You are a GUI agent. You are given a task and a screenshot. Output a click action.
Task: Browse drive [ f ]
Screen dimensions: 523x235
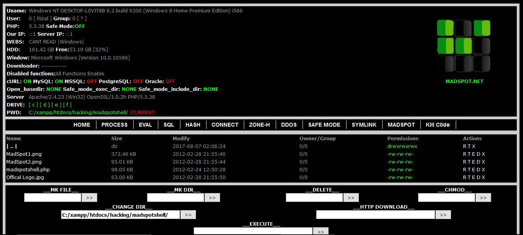pos(68,104)
